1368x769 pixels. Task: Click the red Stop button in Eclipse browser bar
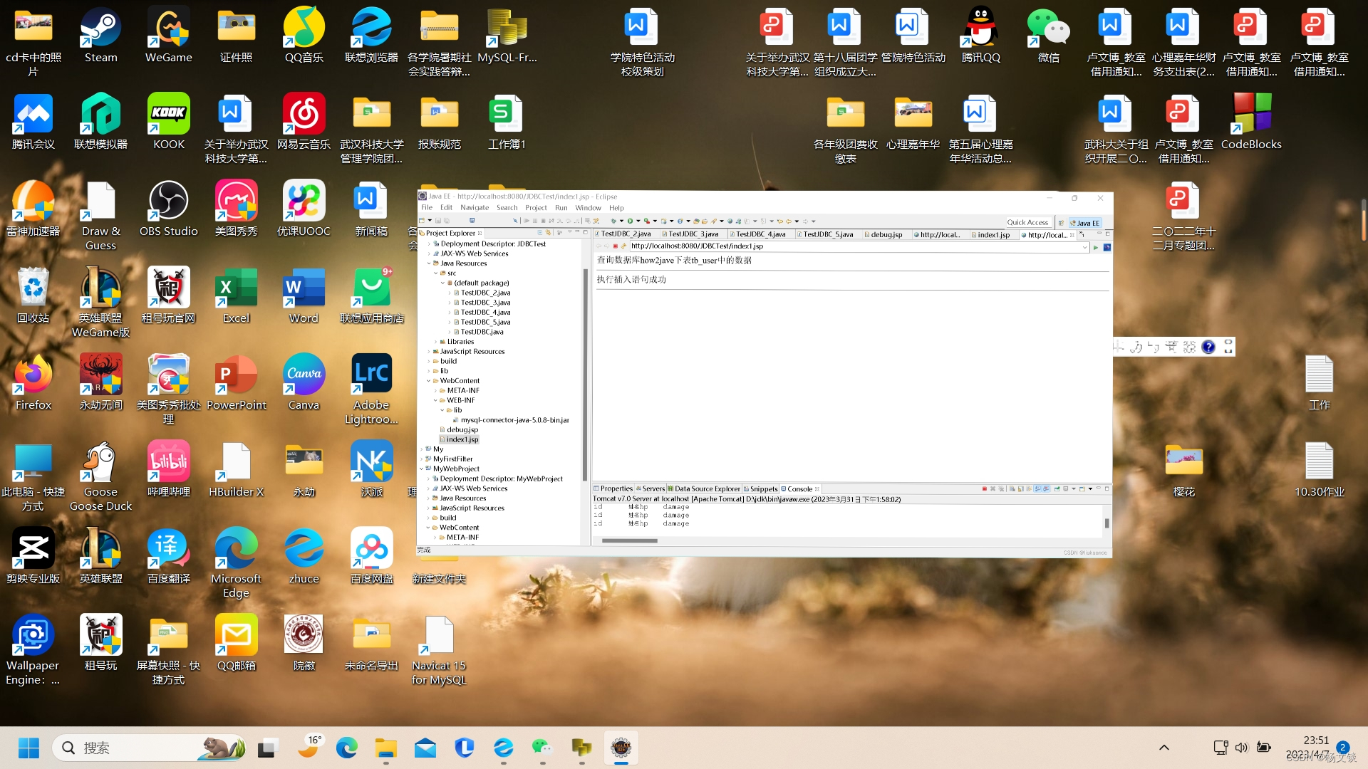point(615,246)
